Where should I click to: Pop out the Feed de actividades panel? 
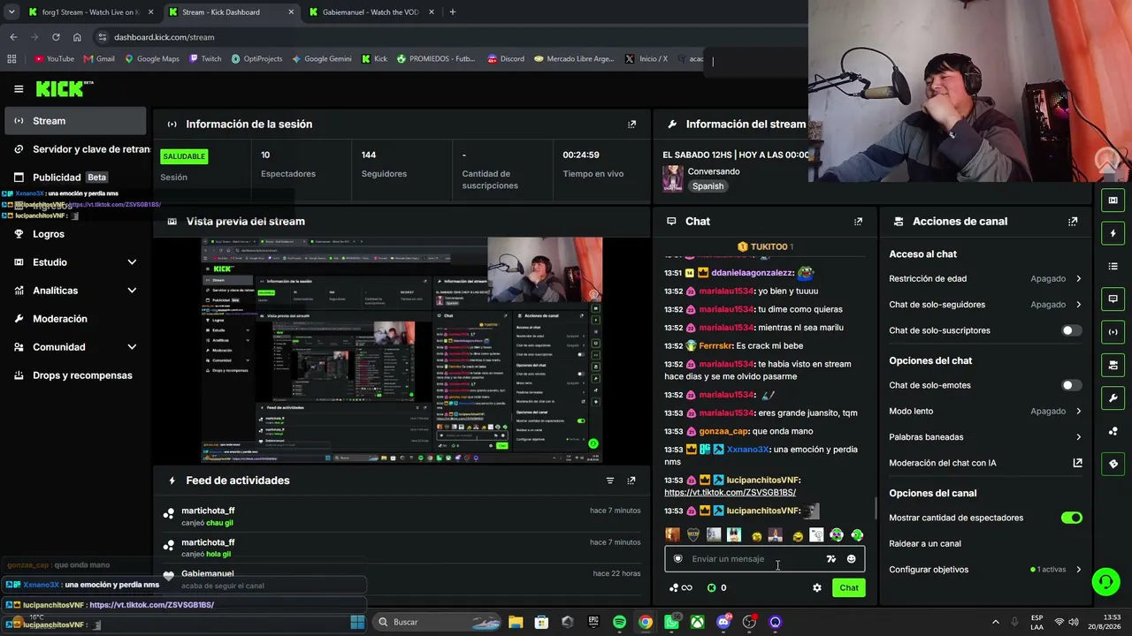click(x=631, y=481)
